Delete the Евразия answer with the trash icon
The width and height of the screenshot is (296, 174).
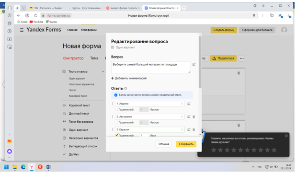coord(194,129)
